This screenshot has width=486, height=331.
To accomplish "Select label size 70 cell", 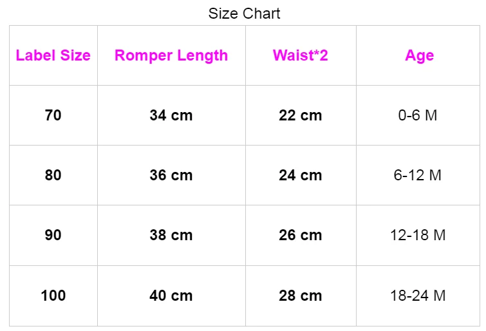I will (x=53, y=116).
